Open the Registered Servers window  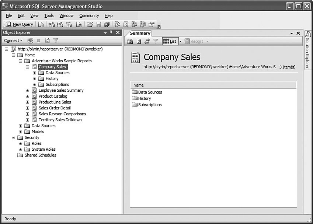coord(117,24)
